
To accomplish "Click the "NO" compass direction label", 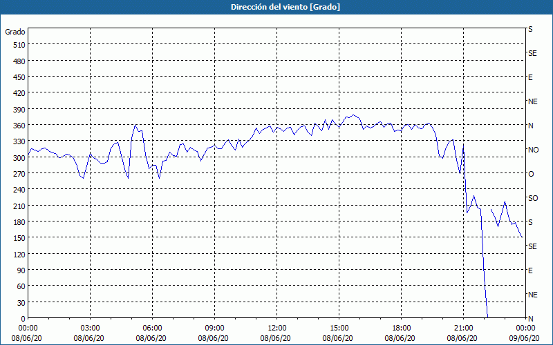I will pyautogui.click(x=533, y=150).
